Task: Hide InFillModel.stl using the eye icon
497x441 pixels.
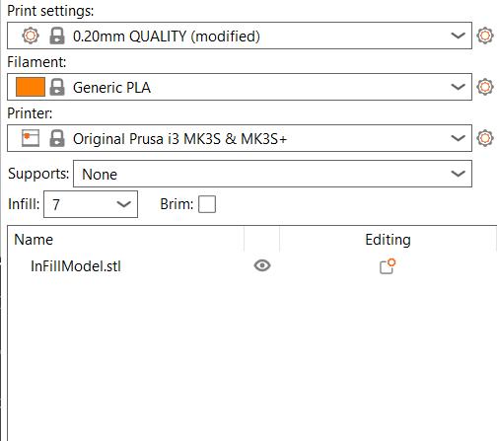Action: [x=262, y=265]
